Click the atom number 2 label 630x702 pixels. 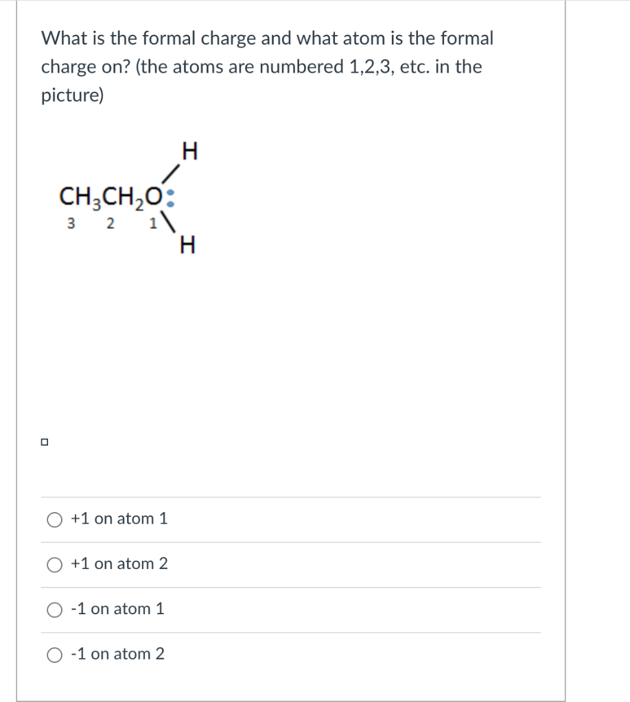click(x=110, y=222)
